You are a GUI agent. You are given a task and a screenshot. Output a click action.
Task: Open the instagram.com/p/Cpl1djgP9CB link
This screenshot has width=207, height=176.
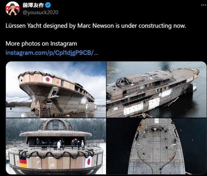click(x=52, y=53)
